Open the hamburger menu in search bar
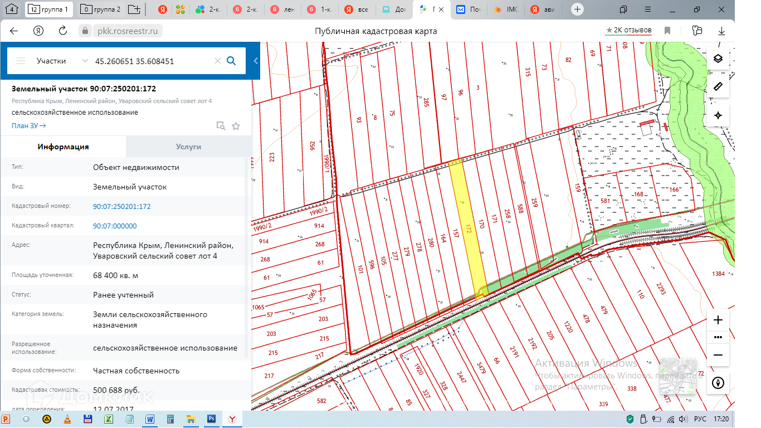 [21, 61]
